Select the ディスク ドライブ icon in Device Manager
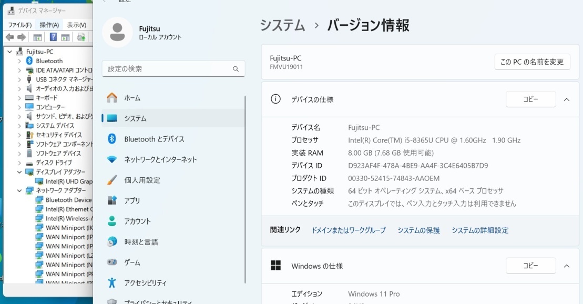 tap(29, 163)
